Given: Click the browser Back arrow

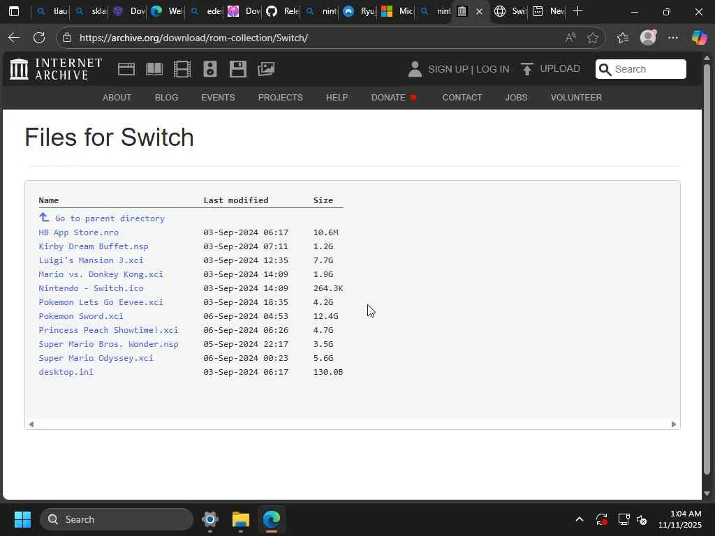Looking at the screenshot, I should 14,38.
